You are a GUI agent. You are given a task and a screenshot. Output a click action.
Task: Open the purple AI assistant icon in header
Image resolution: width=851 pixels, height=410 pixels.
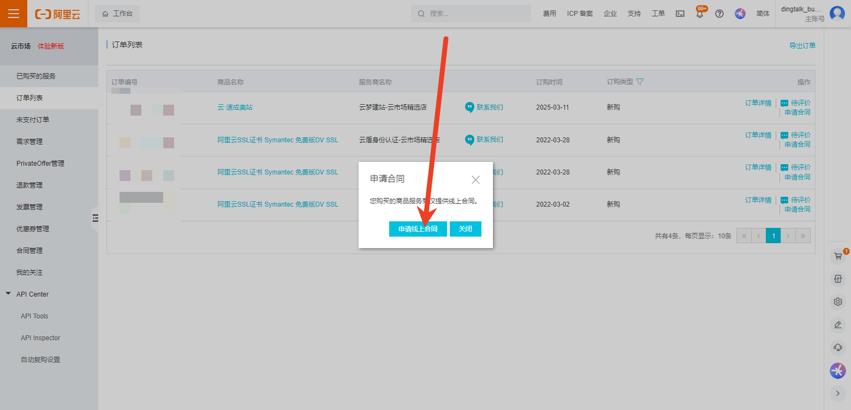[740, 14]
